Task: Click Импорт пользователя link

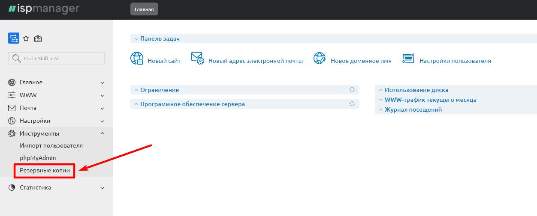Action: 51,146
